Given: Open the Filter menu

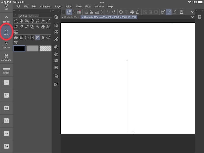Looking at the screenshot, I should 88,6.
